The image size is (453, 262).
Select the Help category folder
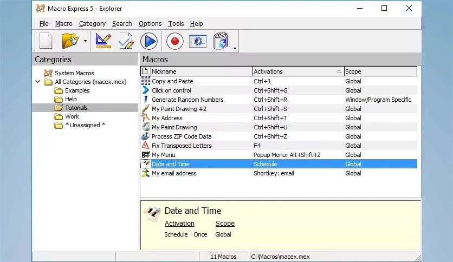(71, 99)
